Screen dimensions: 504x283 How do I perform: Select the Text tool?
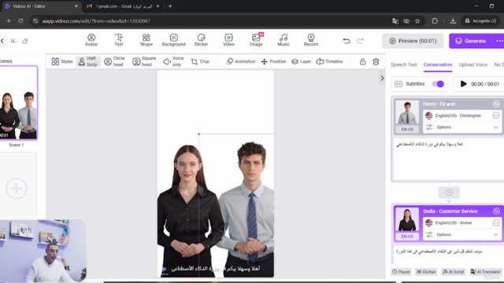click(x=119, y=40)
